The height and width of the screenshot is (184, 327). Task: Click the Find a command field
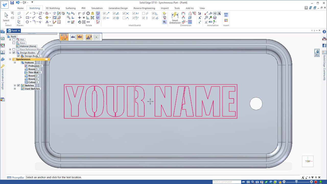point(227,182)
